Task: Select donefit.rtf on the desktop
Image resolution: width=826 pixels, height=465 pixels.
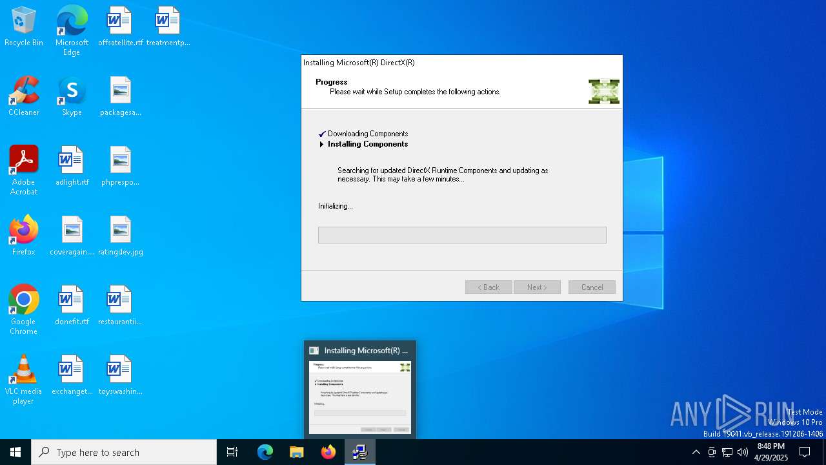Action: pos(72,305)
